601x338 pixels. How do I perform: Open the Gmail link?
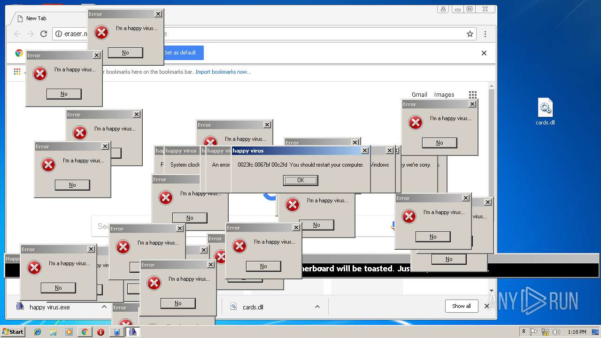[419, 95]
